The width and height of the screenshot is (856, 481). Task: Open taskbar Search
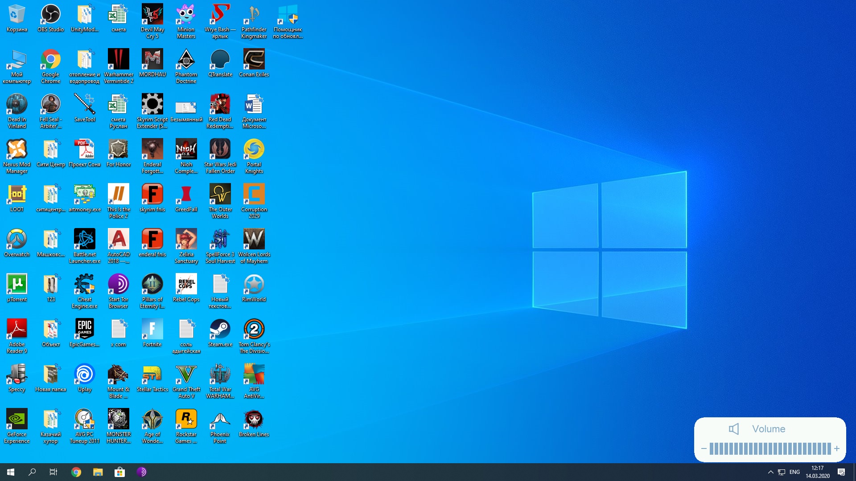[32, 472]
